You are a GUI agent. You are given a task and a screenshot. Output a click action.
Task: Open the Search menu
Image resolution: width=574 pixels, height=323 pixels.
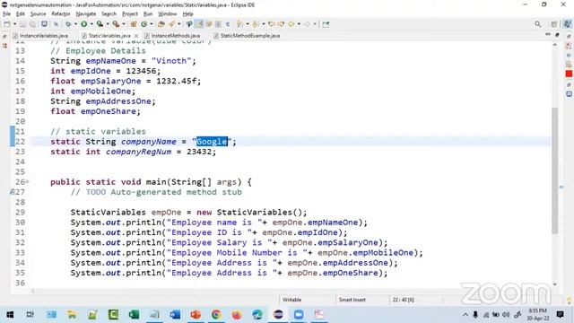click(x=109, y=14)
